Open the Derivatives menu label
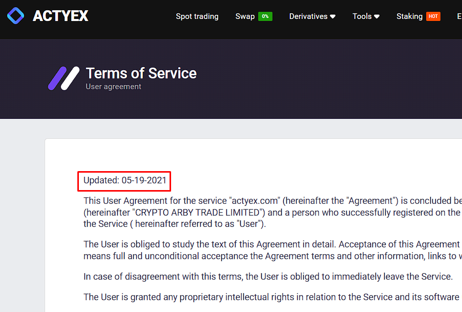Viewport: 462px width, 312px height. click(308, 16)
